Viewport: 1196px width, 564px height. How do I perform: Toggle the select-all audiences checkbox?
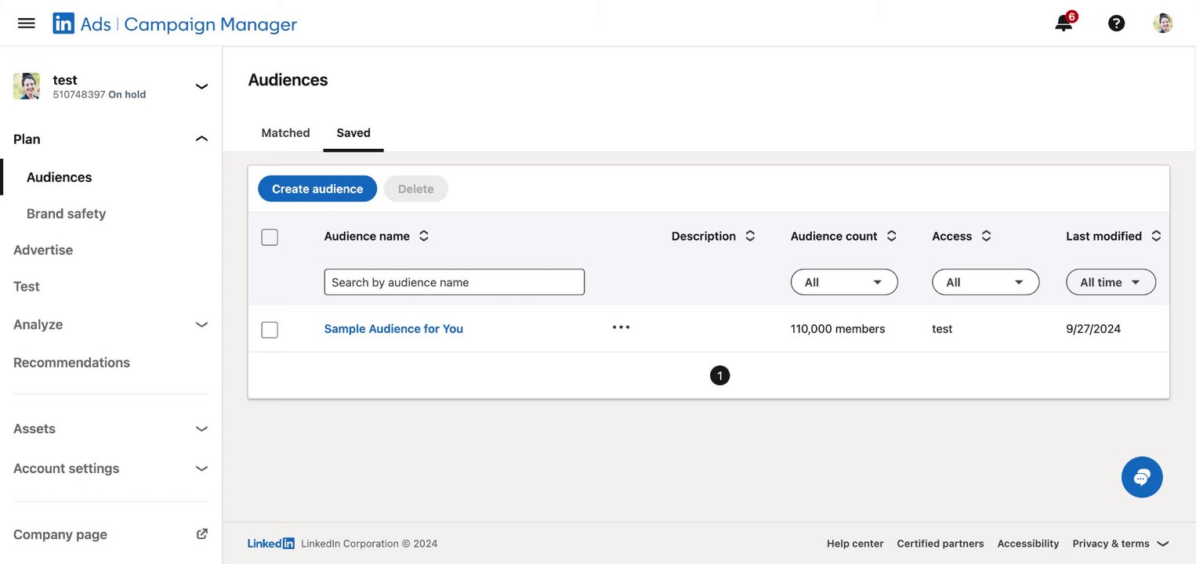(x=270, y=237)
